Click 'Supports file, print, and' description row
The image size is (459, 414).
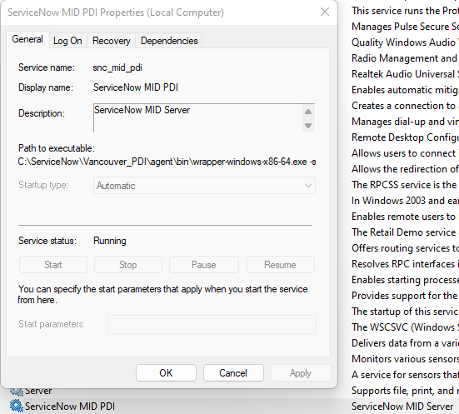[x=405, y=391]
